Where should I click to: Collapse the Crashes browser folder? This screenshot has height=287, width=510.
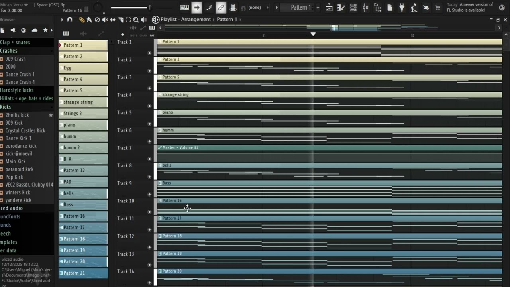pos(27,51)
